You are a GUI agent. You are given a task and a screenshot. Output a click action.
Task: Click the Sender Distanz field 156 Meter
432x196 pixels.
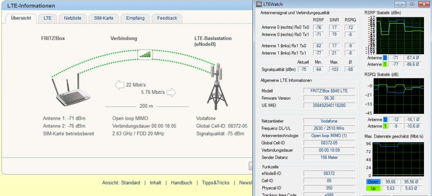click(329, 158)
